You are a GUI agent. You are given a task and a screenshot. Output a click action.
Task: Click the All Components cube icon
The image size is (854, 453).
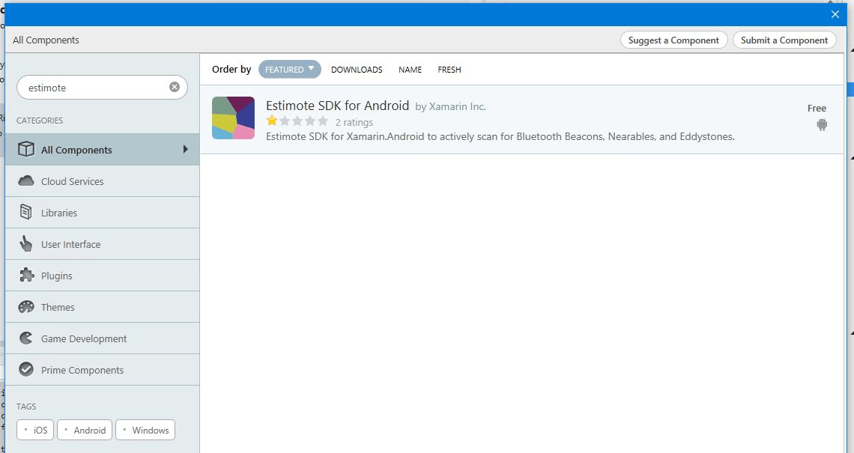pos(26,150)
